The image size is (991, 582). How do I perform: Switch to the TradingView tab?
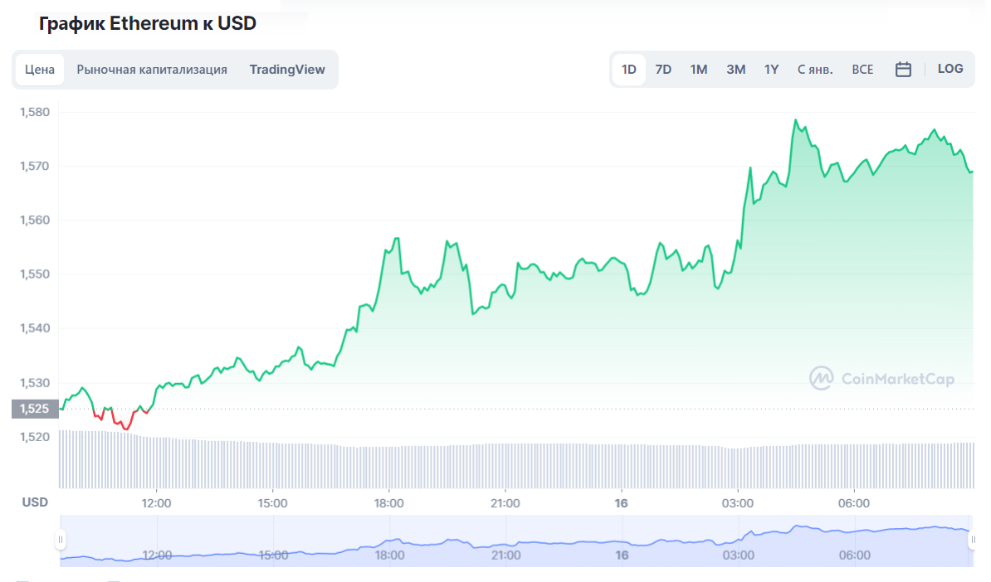click(x=287, y=70)
